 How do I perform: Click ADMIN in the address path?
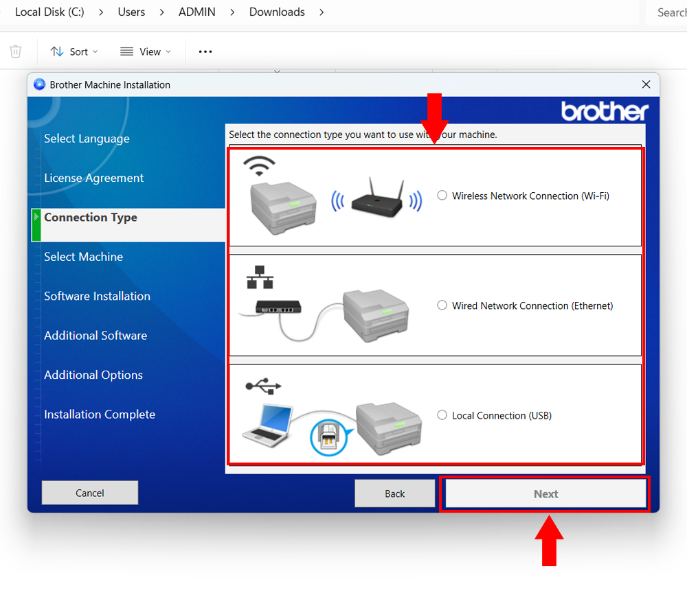click(196, 12)
